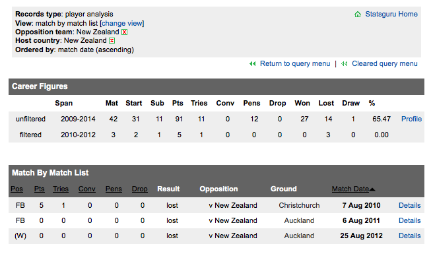Click the Result column header
This screenshot has width=431, height=254.
click(168, 189)
